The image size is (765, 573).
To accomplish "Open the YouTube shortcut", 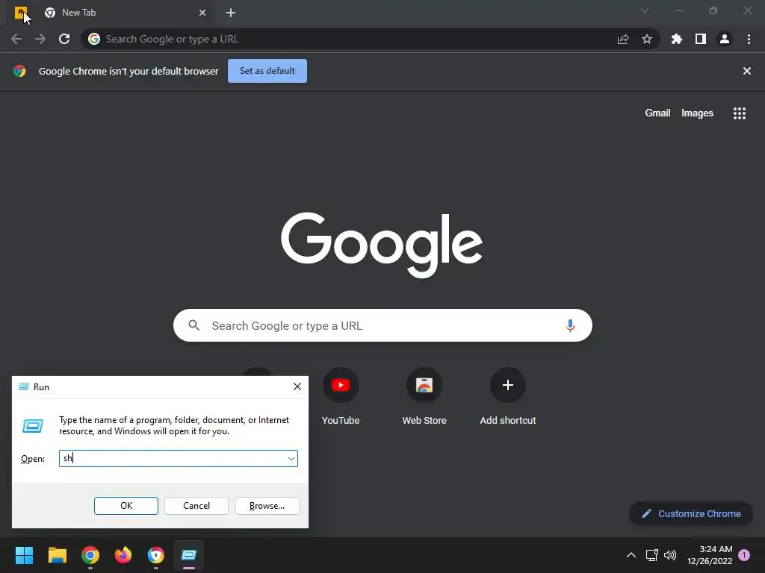I will [341, 396].
